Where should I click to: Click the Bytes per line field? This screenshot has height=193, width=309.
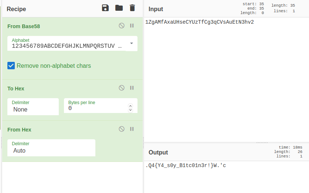point(97,109)
